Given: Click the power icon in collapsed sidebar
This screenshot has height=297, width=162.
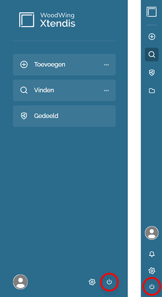Looking at the screenshot, I should point(152,287).
